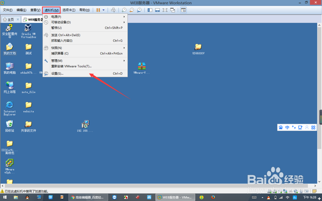Screen dimensions: 322x201
Task: Revert to snapshot with the clock arrow icon
Action: (132, 10)
